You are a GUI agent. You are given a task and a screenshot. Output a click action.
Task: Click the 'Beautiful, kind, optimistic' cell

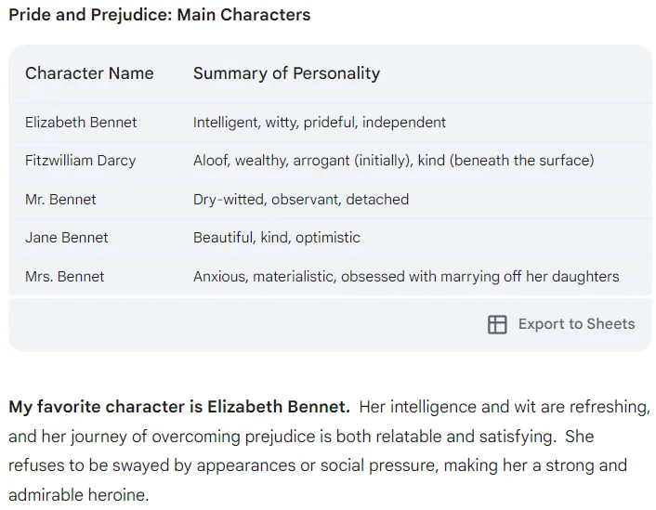[276, 238]
